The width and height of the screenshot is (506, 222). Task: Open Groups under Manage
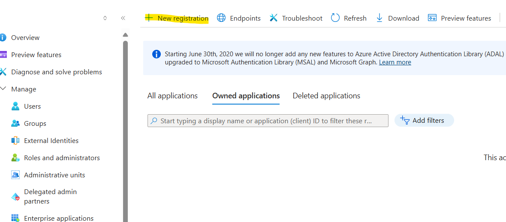click(x=35, y=123)
